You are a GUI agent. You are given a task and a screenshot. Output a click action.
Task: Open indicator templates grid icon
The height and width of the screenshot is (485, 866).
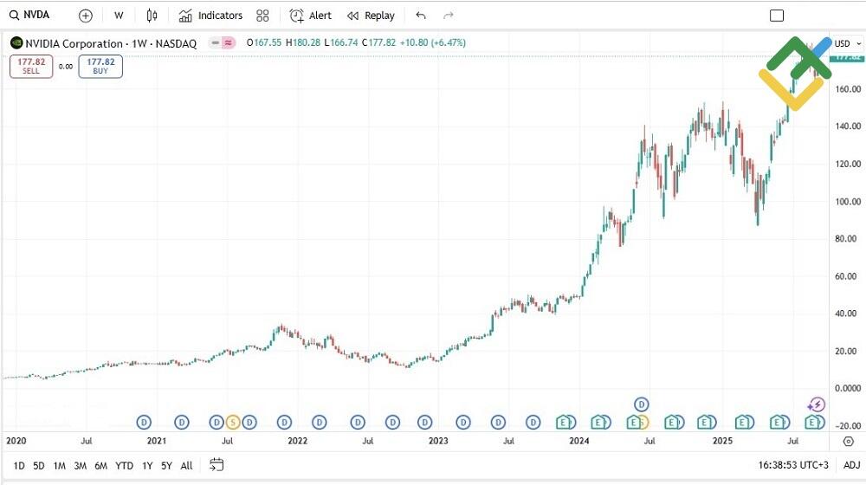(262, 16)
